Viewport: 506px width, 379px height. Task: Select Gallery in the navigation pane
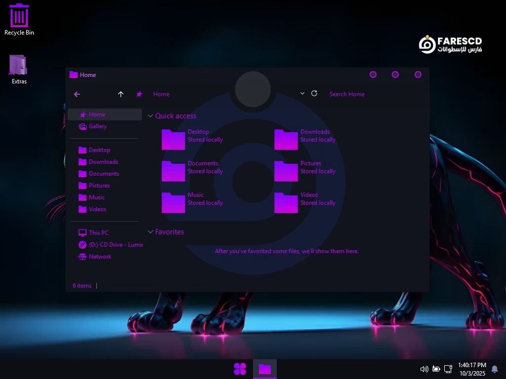[97, 126]
